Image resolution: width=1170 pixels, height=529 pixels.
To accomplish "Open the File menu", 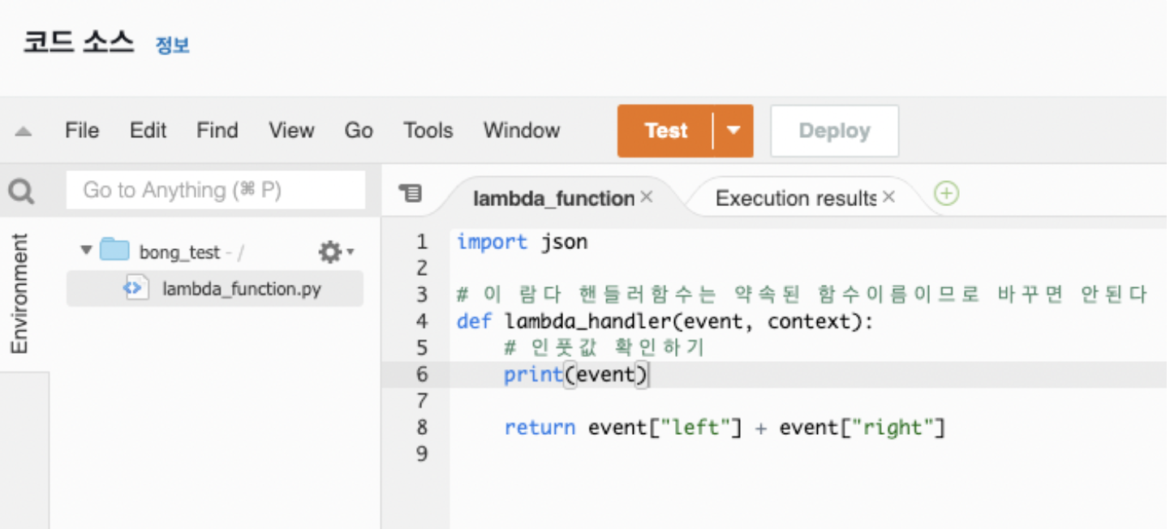I will [x=82, y=131].
